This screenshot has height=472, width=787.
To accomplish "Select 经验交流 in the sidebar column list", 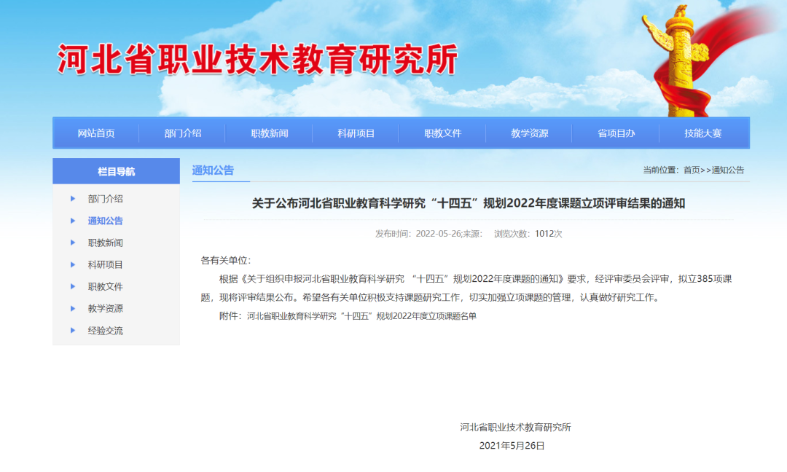I will point(106,331).
